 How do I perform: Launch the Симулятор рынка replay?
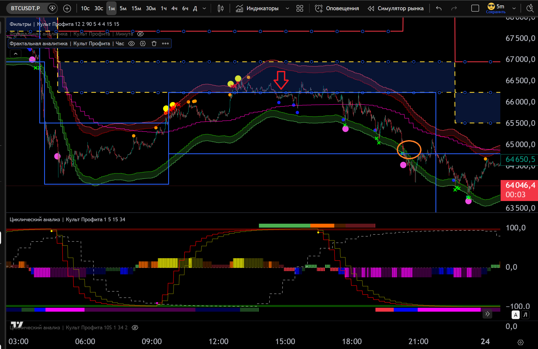tap(396, 8)
